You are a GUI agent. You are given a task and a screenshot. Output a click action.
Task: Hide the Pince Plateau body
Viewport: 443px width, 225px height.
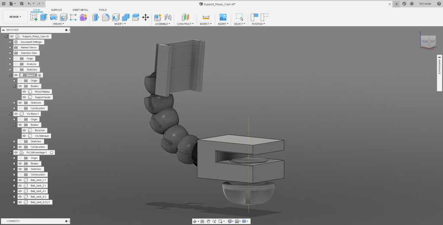tap(25, 92)
